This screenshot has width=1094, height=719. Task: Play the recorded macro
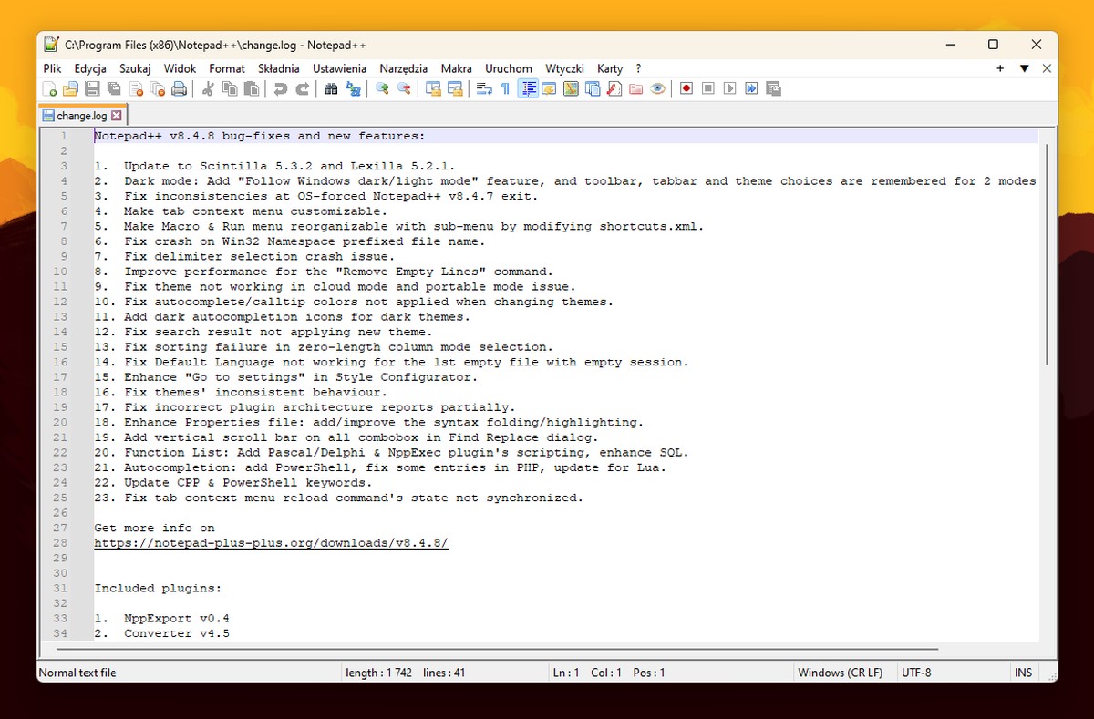[728, 88]
